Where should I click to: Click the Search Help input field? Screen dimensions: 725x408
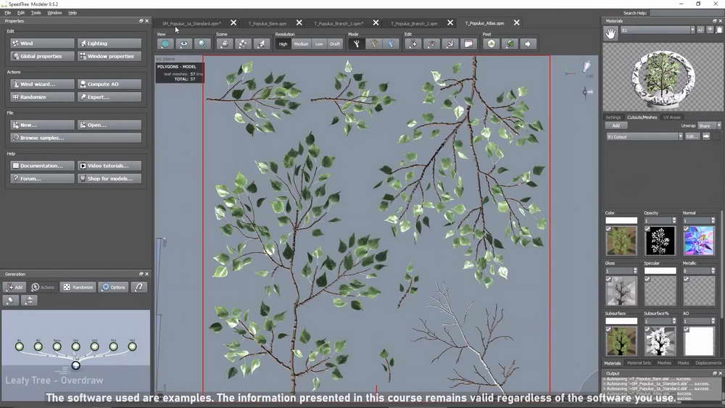click(x=686, y=13)
